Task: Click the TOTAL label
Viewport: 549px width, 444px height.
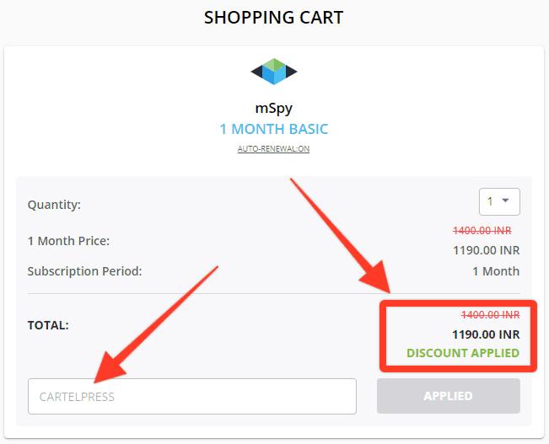Action: (48, 325)
